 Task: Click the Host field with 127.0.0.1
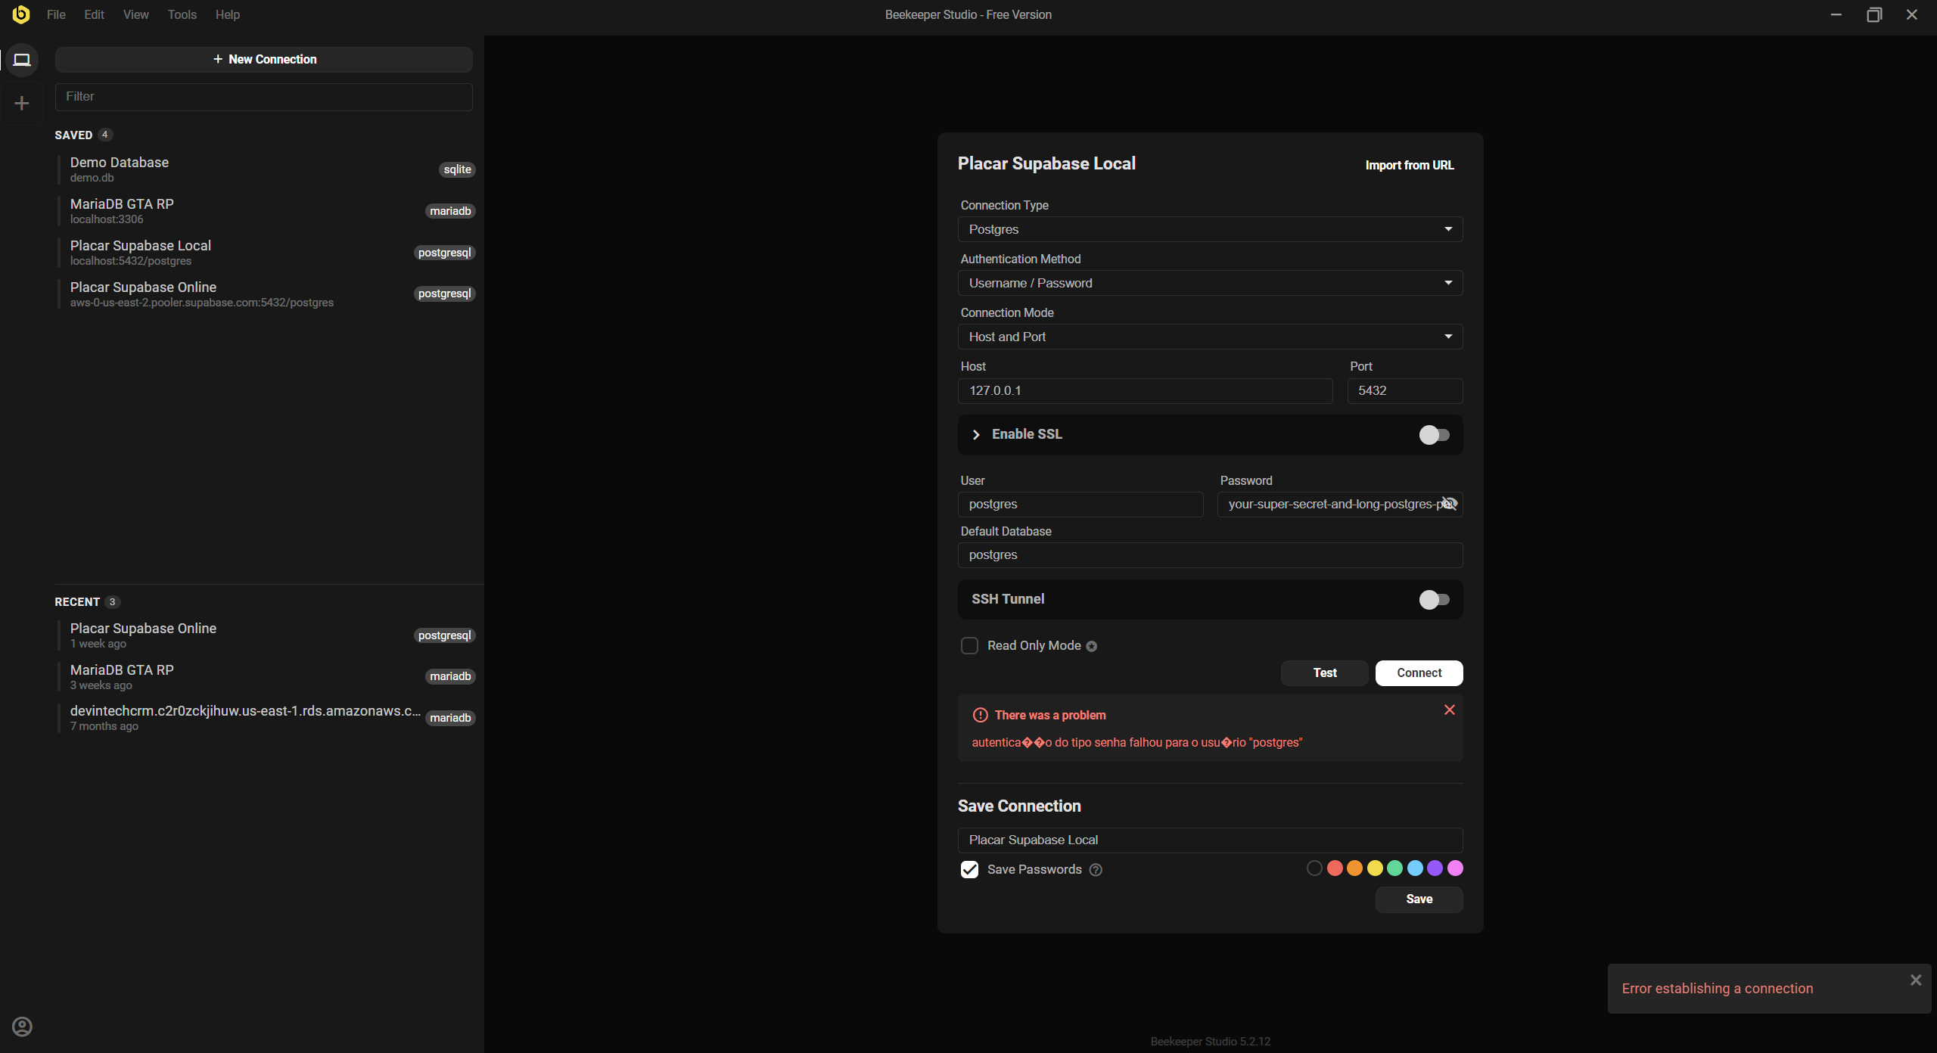pyautogui.click(x=1145, y=391)
